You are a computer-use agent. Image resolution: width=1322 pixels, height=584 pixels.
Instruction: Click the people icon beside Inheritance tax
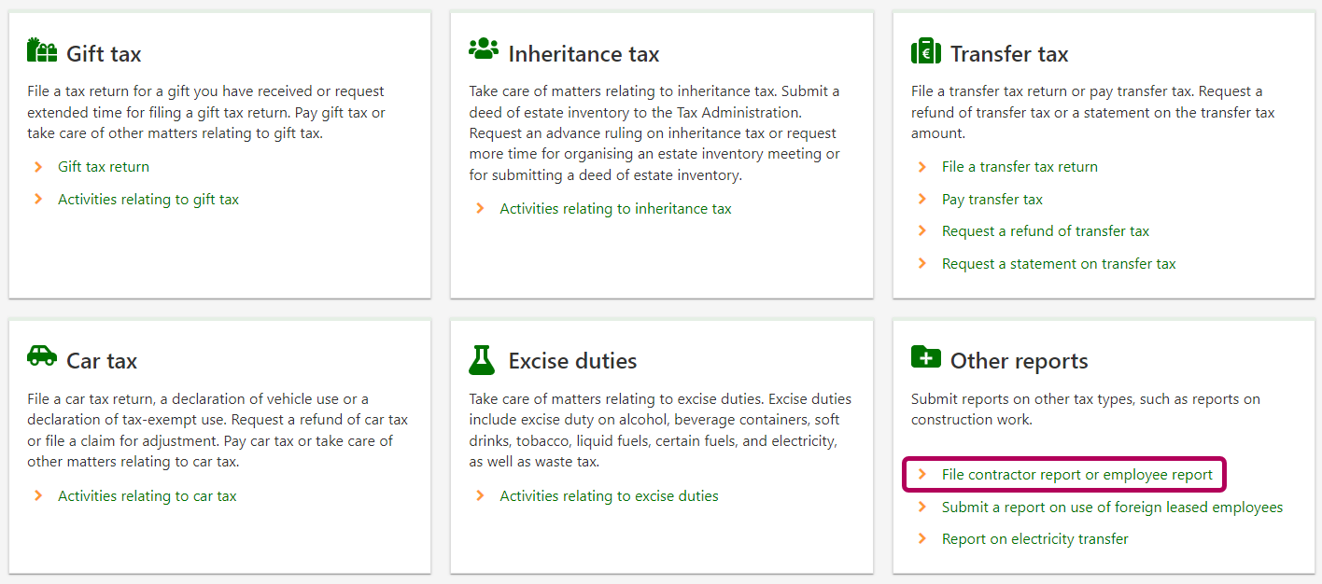point(484,50)
